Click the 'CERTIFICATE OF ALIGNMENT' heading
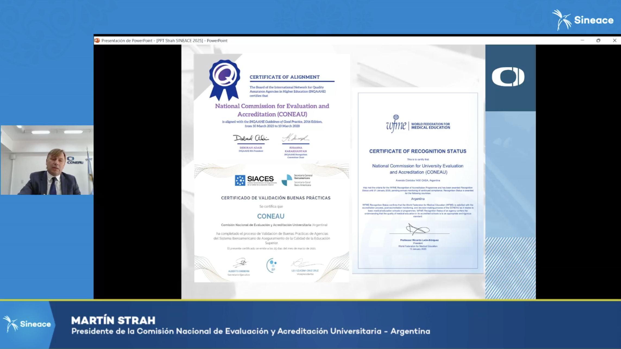The width and height of the screenshot is (621, 349). (285, 77)
